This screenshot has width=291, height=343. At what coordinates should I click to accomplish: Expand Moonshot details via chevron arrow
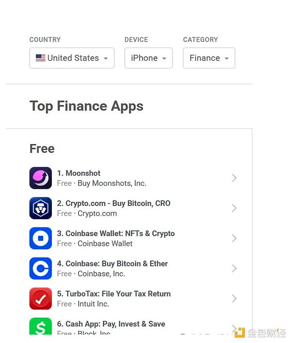coord(234,178)
